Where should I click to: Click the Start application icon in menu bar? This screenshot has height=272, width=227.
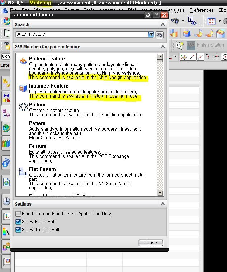pos(5,11)
